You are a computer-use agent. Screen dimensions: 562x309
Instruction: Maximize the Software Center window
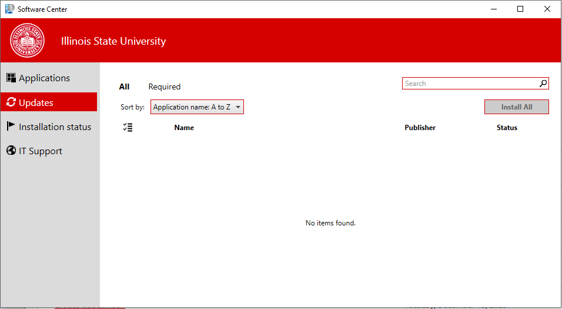click(520, 9)
